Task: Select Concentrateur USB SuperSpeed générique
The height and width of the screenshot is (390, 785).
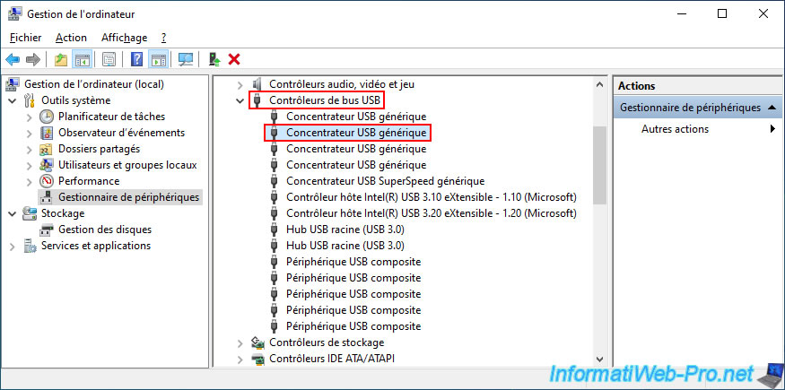Action: (385, 181)
